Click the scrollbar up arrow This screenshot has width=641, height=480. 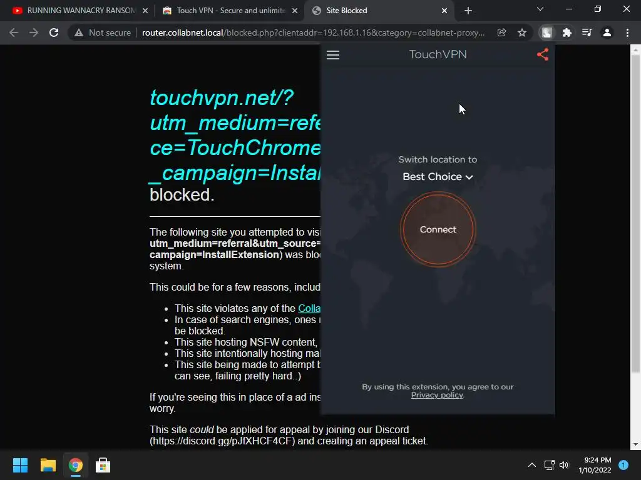(635, 50)
